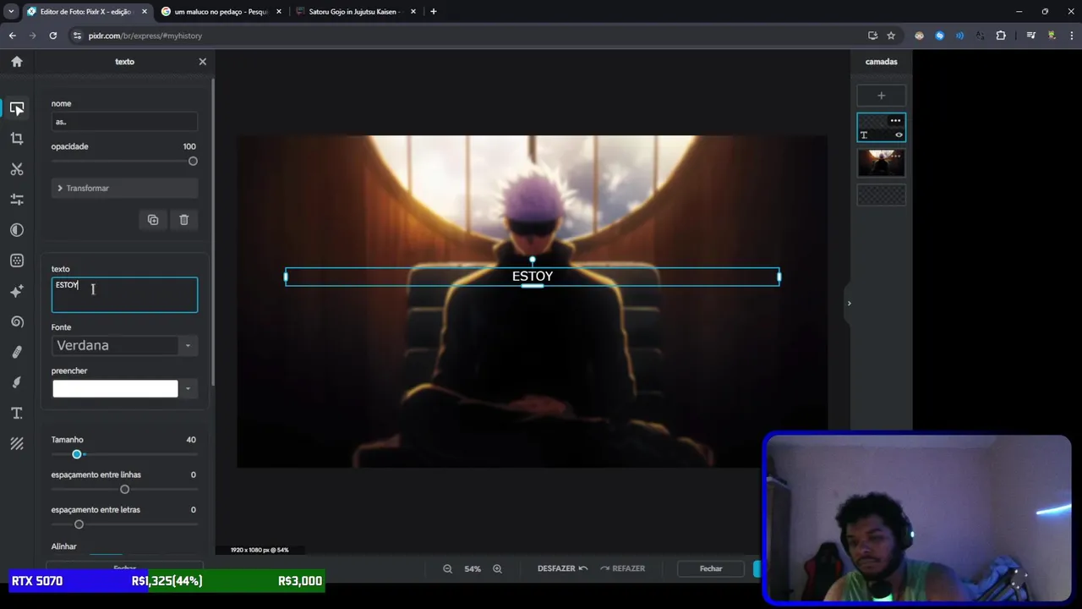Select the Gojo image layer thumbnail
Viewport: 1082px width, 609px height.
point(881,162)
